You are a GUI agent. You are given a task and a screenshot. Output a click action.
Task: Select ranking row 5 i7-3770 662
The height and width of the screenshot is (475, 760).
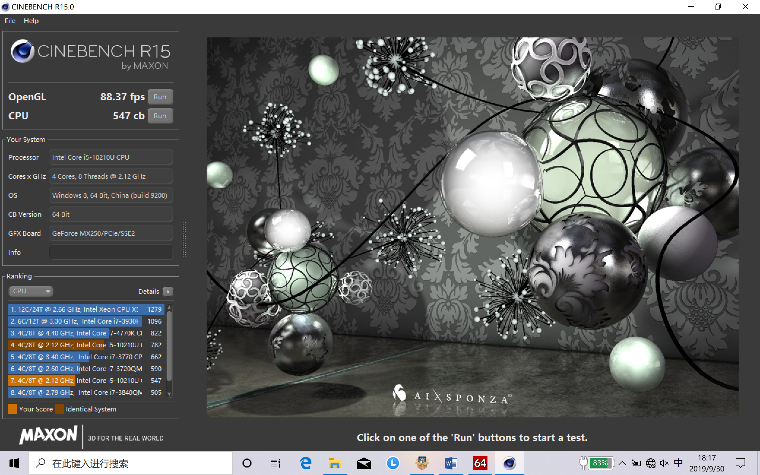tap(86, 357)
